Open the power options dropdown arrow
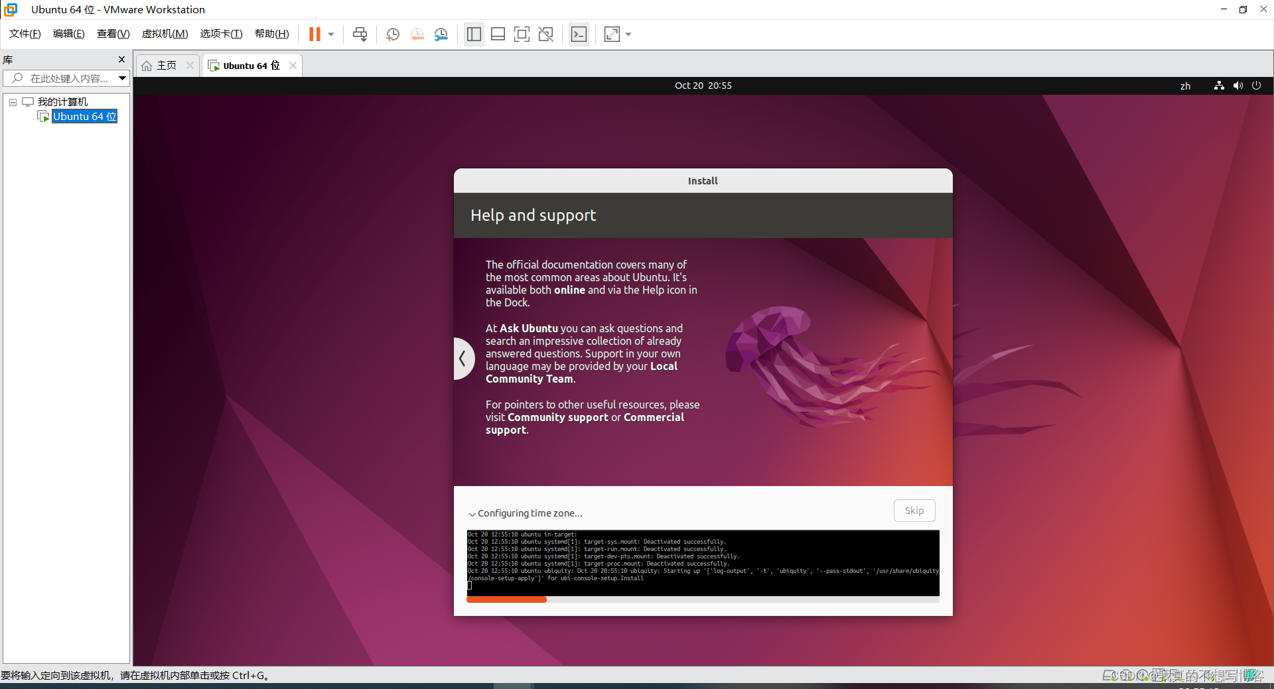 331,34
